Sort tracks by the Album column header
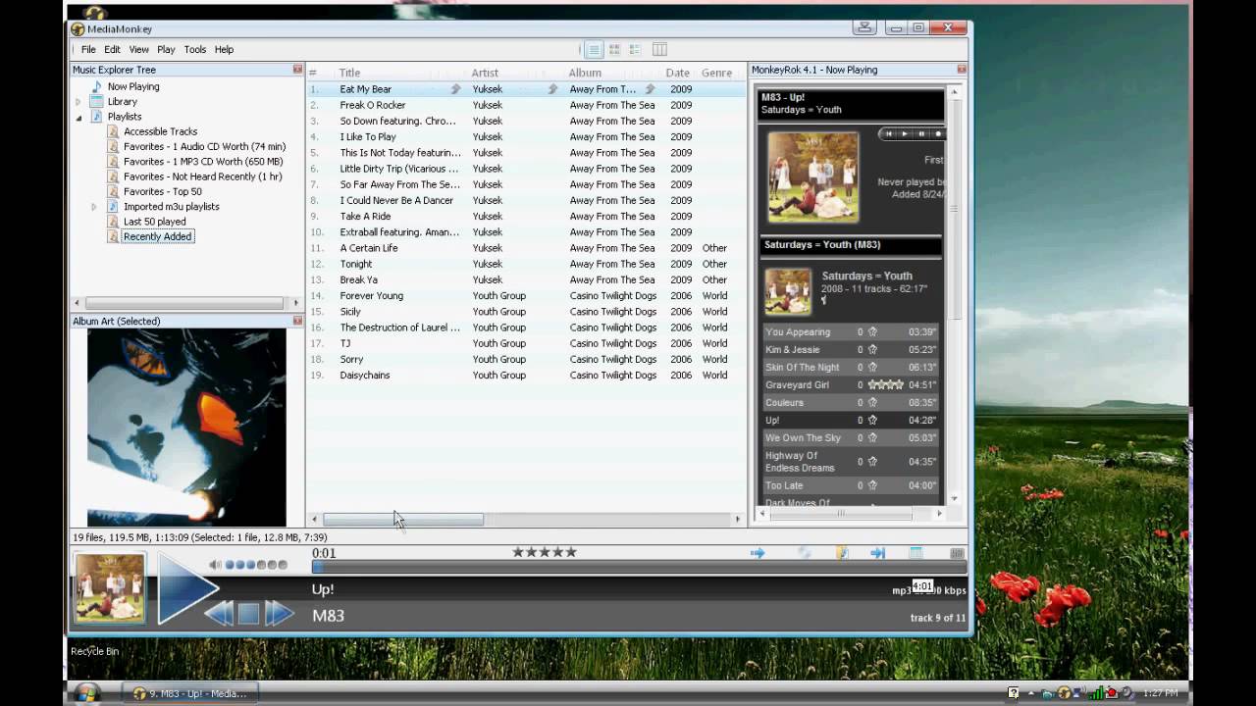 [x=585, y=73]
